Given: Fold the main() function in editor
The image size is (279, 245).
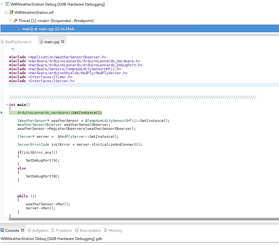Looking at the screenshot, I should (x=7, y=105).
